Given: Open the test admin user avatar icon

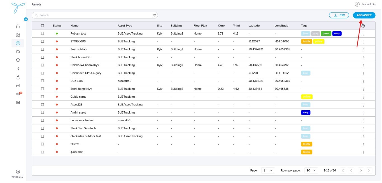Looking at the screenshot, I should (357, 4).
